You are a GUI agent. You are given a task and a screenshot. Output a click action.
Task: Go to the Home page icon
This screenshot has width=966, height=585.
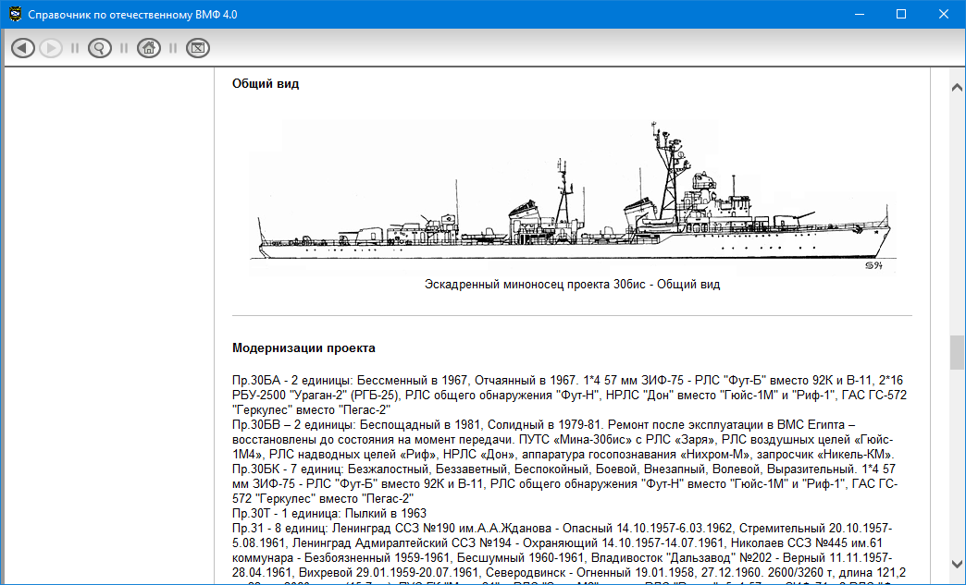pos(147,48)
